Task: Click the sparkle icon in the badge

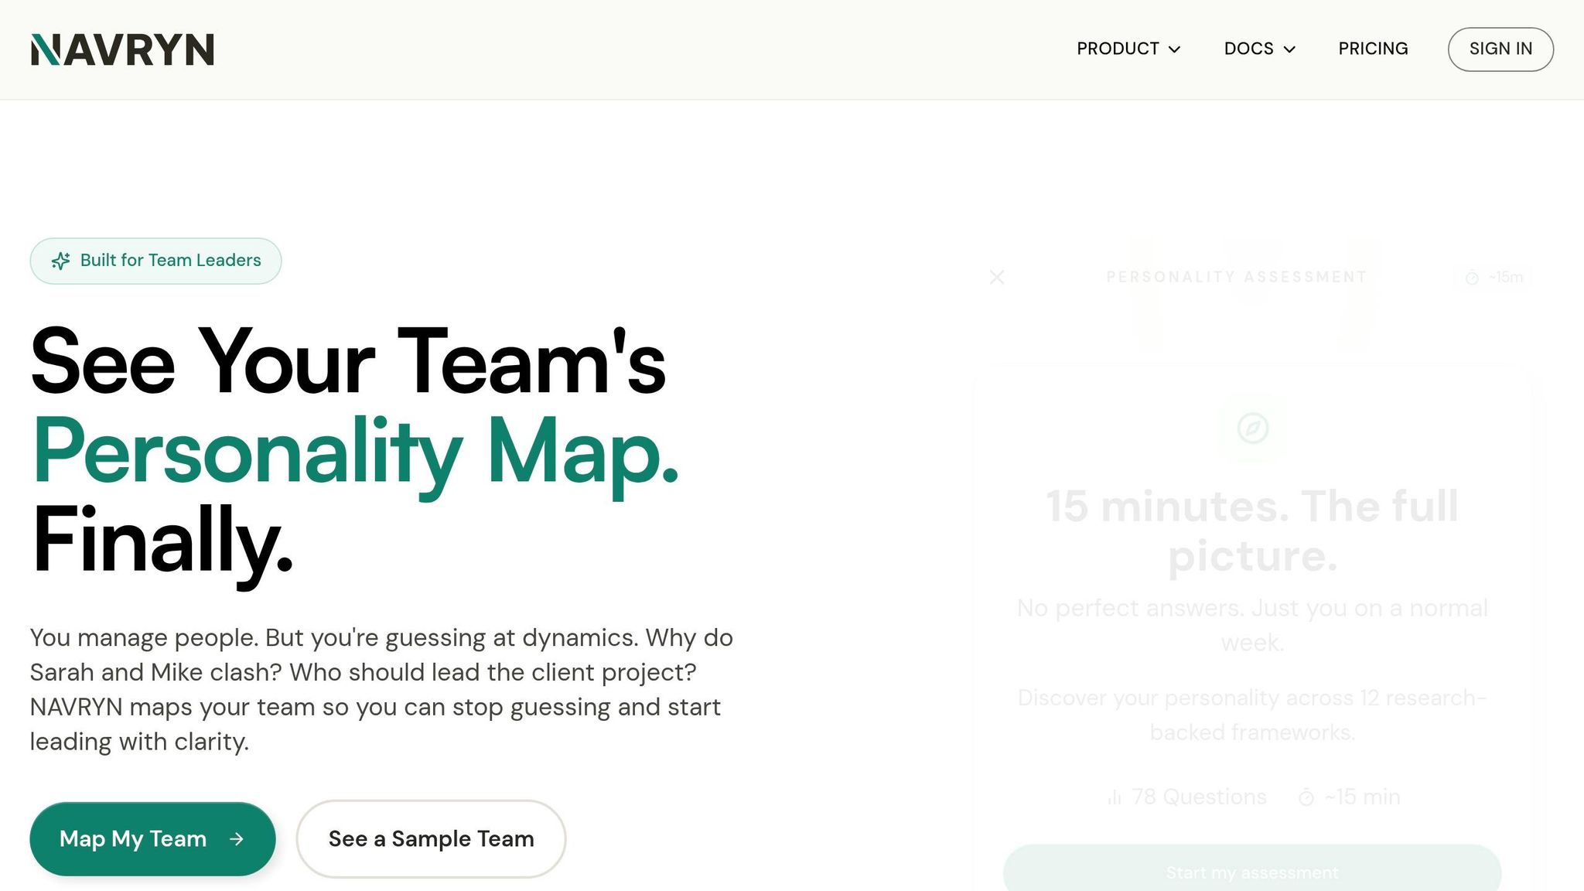Action: pyautogui.click(x=60, y=261)
